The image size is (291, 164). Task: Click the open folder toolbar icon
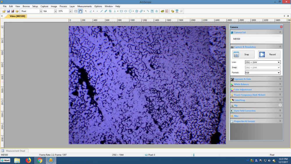(4, 11)
